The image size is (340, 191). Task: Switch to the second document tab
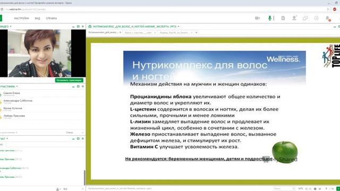point(138,32)
